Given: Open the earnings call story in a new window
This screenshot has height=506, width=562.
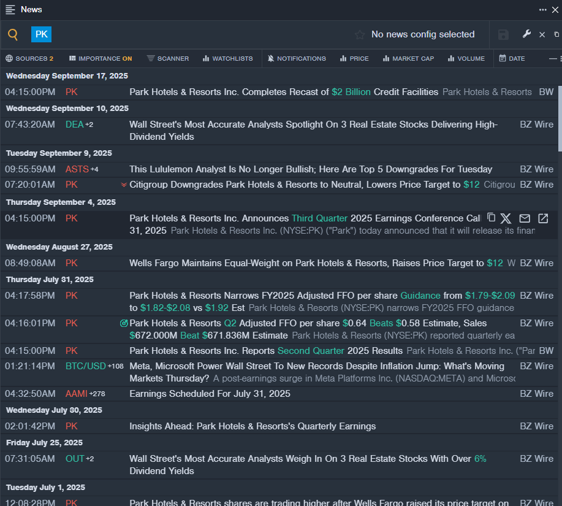Looking at the screenshot, I should point(543,218).
